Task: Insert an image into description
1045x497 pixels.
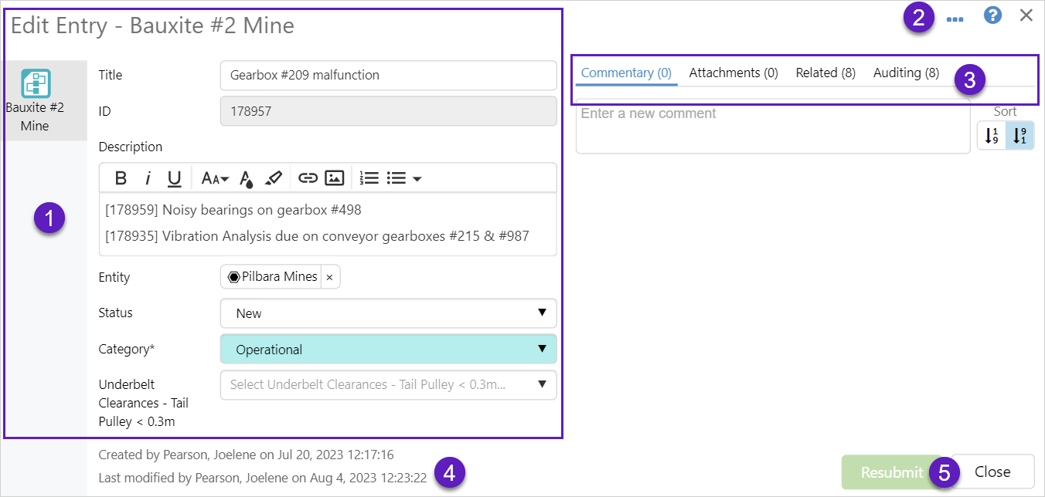Action: 334,178
